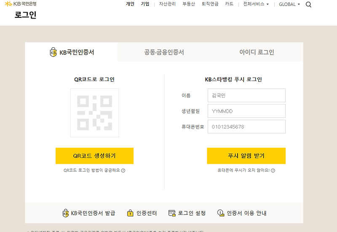The height and width of the screenshot is (232, 337).
Task: Open the 인증센터 link
Action: (142, 213)
